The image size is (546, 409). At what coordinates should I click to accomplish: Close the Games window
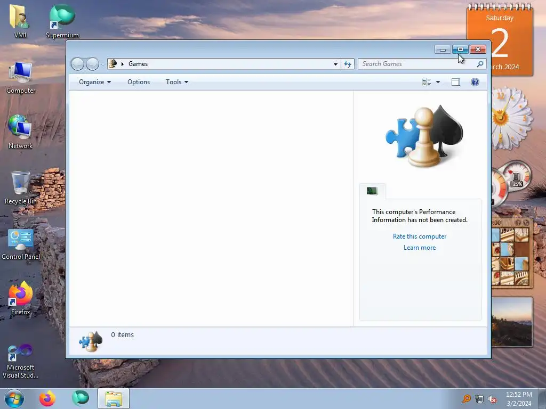478,50
